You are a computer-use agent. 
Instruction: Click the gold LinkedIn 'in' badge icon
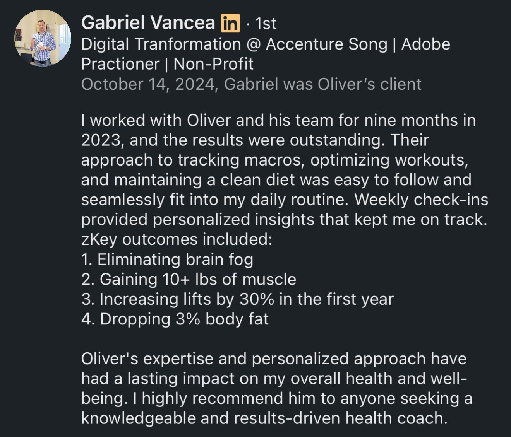(x=230, y=23)
